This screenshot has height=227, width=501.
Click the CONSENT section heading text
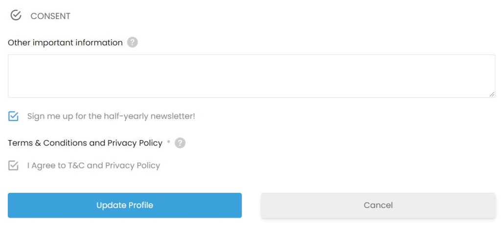50,16
